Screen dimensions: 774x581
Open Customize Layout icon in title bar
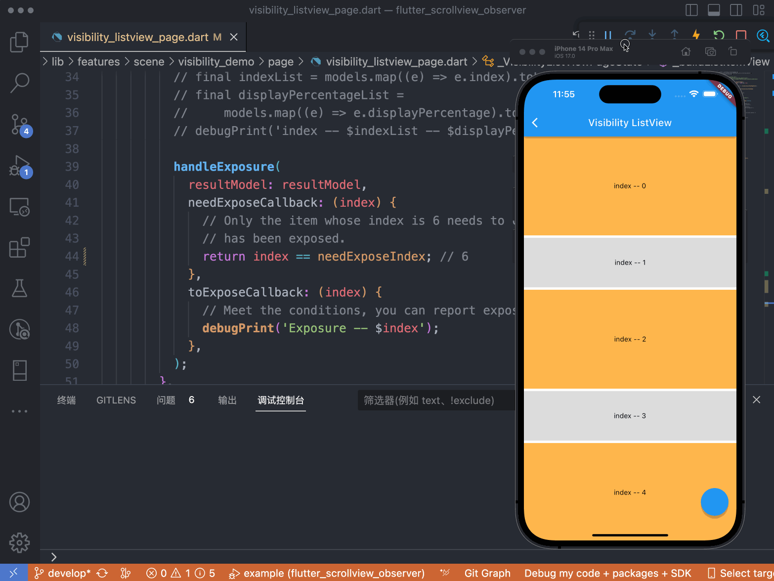point(759,10)
